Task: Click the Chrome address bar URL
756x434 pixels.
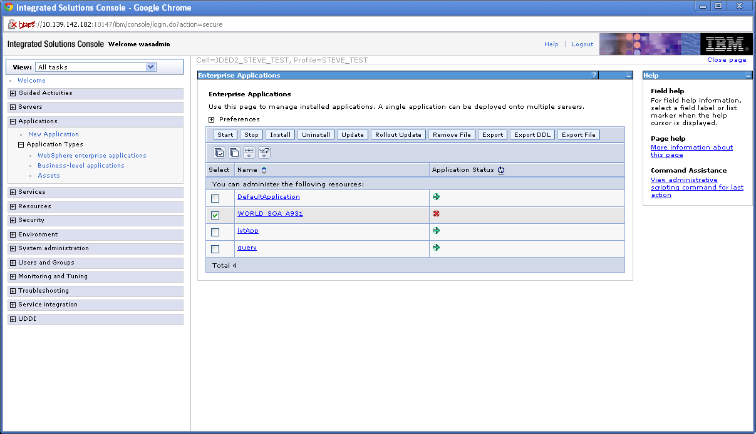Action: pos(120,24)
